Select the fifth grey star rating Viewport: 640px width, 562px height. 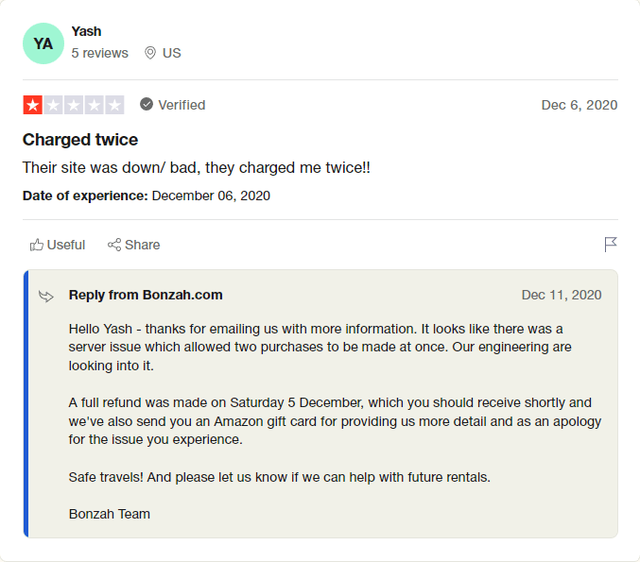coord(114,105)
